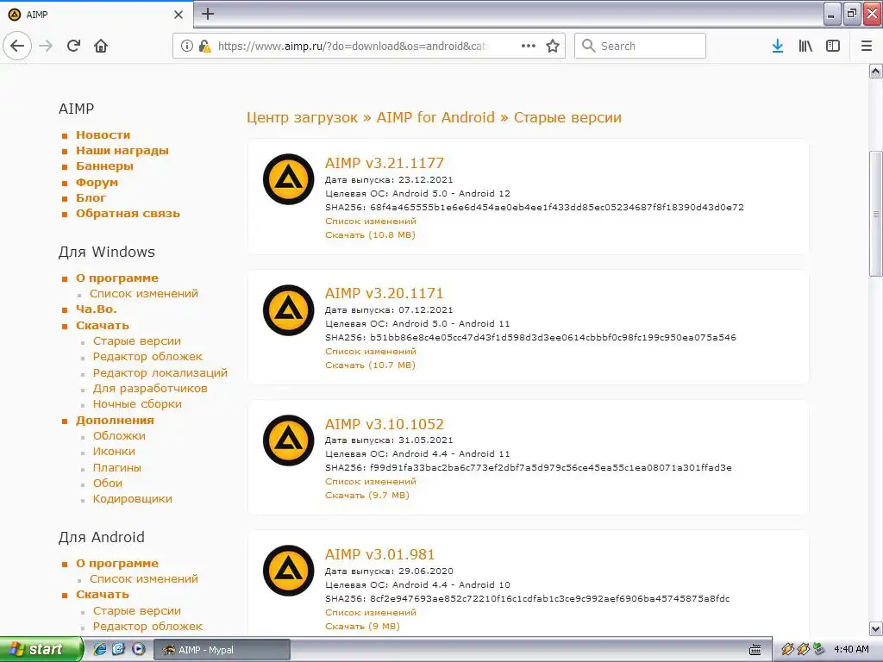
Task: Open page actions three-dot menu
Action: pos(529,46)
